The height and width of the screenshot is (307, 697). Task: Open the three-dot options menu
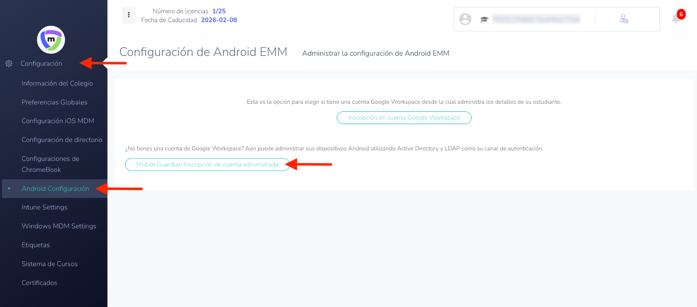click(x=129, y=15)
